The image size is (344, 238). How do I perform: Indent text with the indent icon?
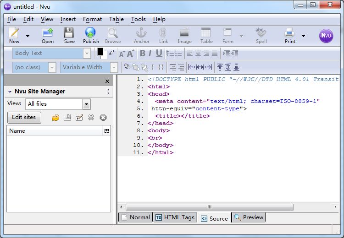pos(226,53)
